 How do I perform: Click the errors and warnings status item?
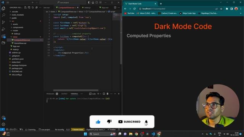click(12, 129)
